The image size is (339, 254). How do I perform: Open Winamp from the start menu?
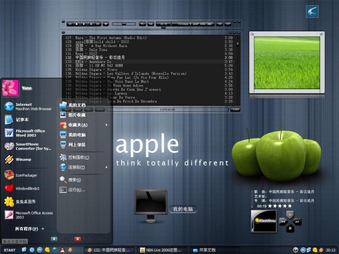[x=23, y=160]
